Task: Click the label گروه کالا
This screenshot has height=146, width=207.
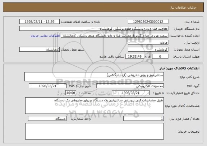Action: pos(193,86)
